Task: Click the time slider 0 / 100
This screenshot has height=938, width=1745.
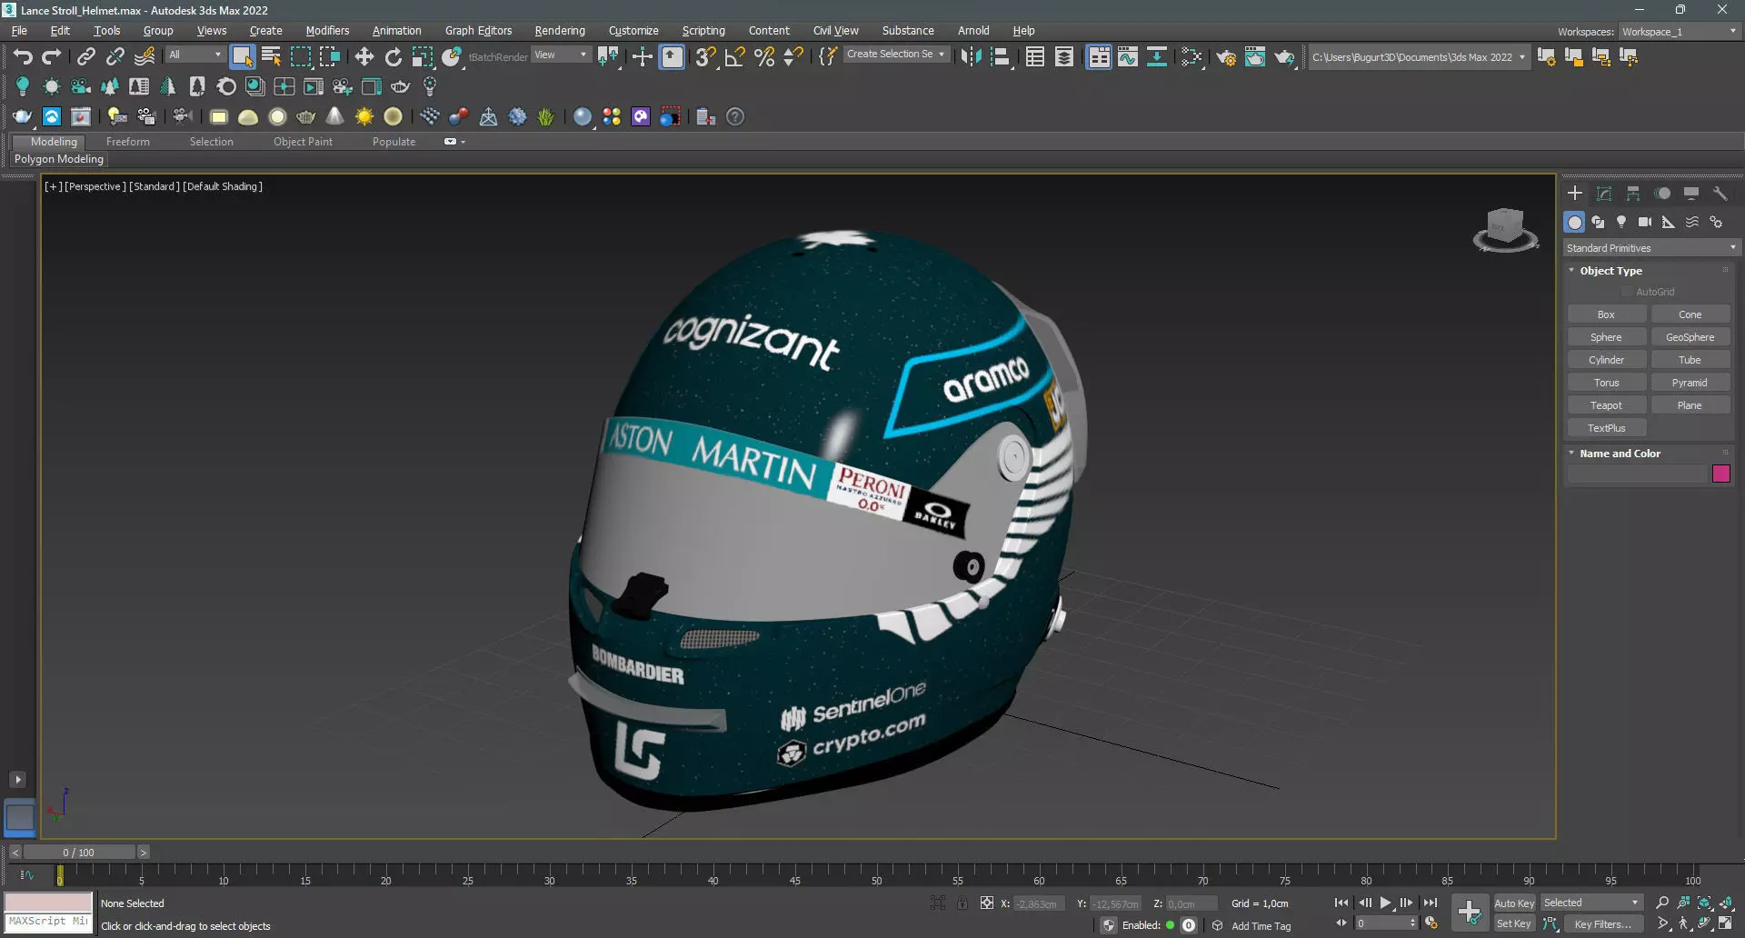Action: [79, 853]
